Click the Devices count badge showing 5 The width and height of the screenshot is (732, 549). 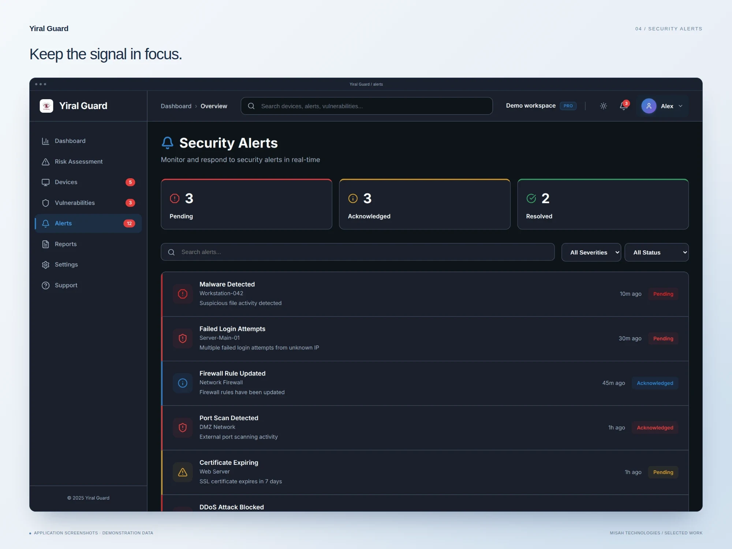(x=130, y=182)
